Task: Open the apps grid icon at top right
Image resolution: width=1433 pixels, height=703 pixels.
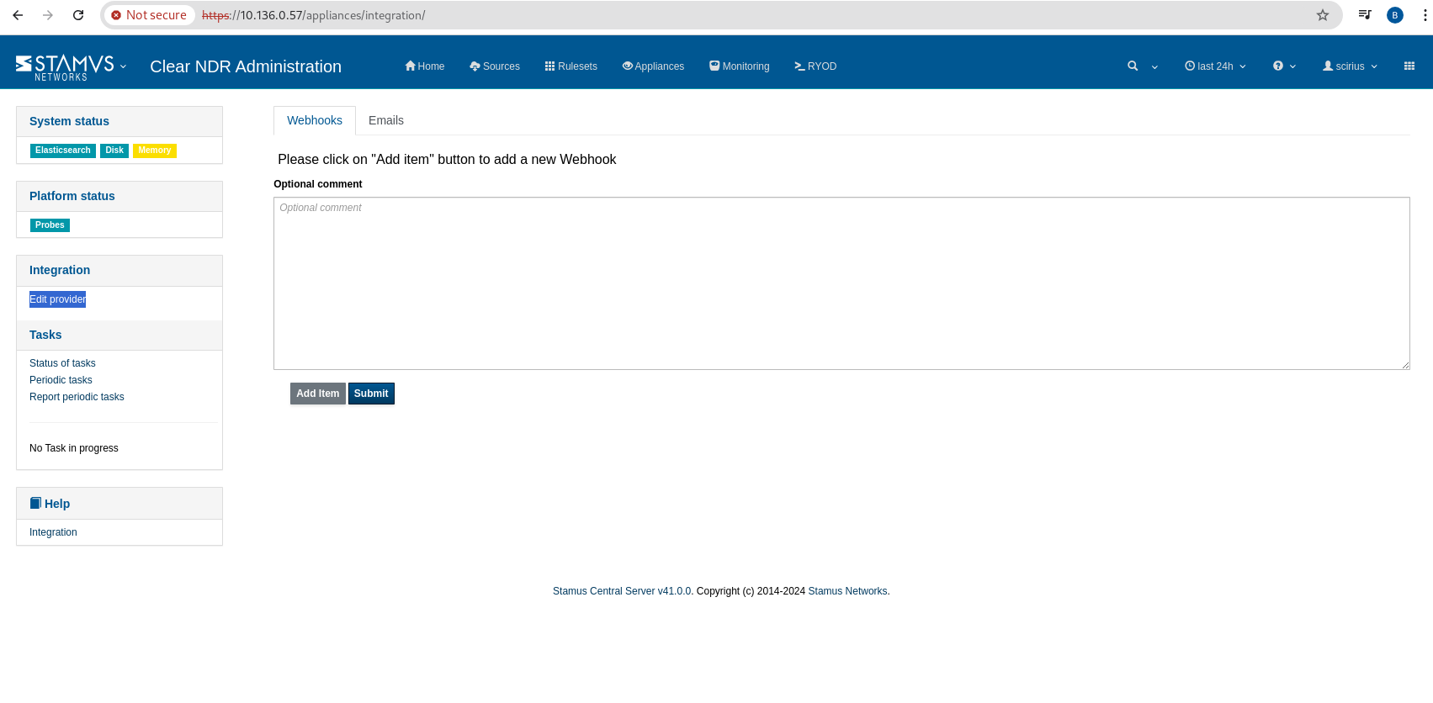Action: 1409,66
